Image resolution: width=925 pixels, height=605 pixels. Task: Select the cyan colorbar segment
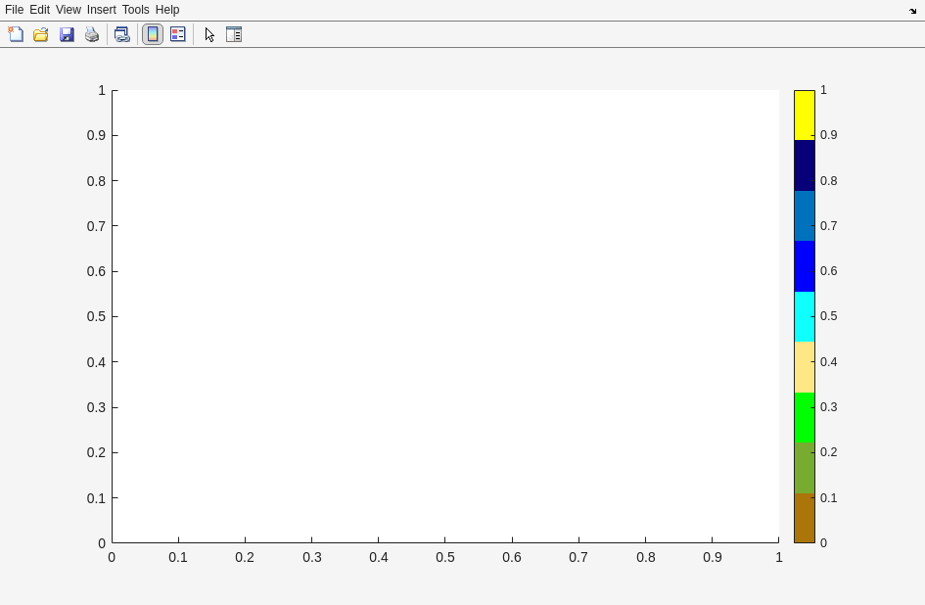(x=804, y=316)
